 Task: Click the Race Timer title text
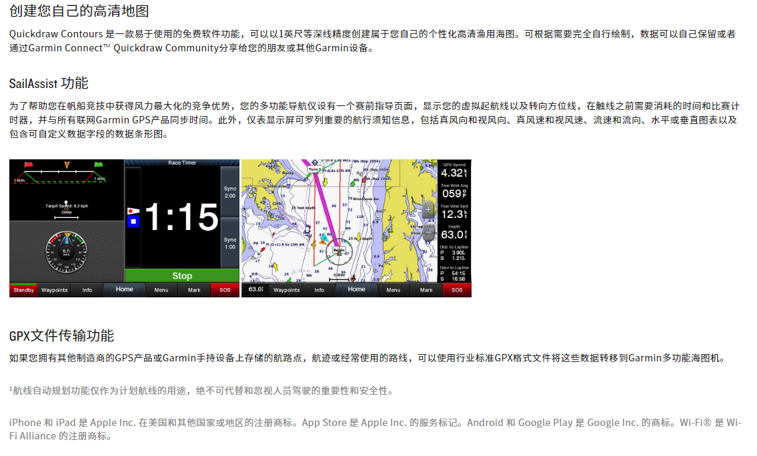coord(182,163)
